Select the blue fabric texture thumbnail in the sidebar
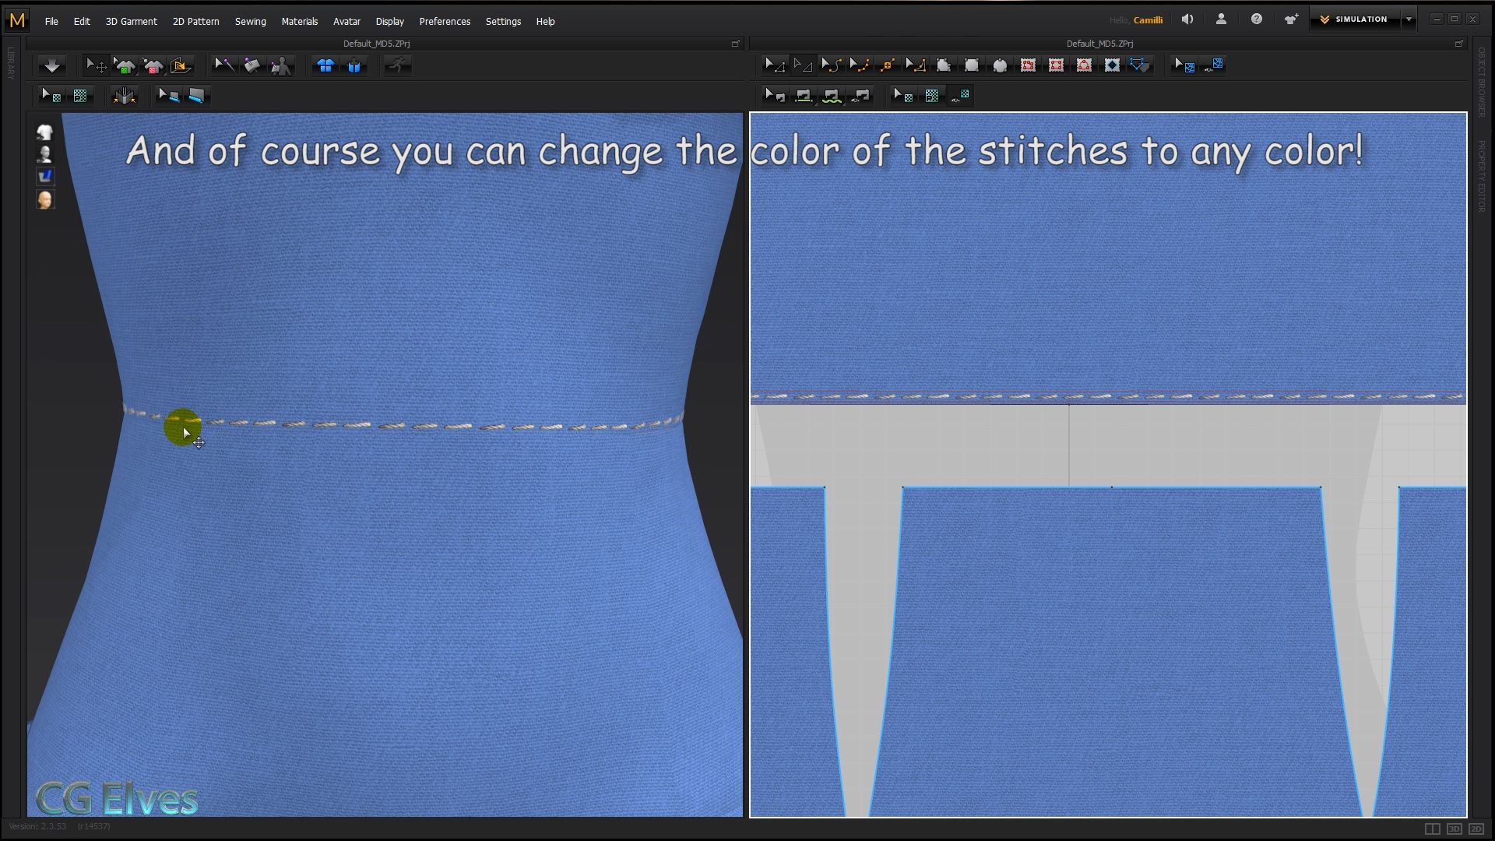 pos(45,176)
